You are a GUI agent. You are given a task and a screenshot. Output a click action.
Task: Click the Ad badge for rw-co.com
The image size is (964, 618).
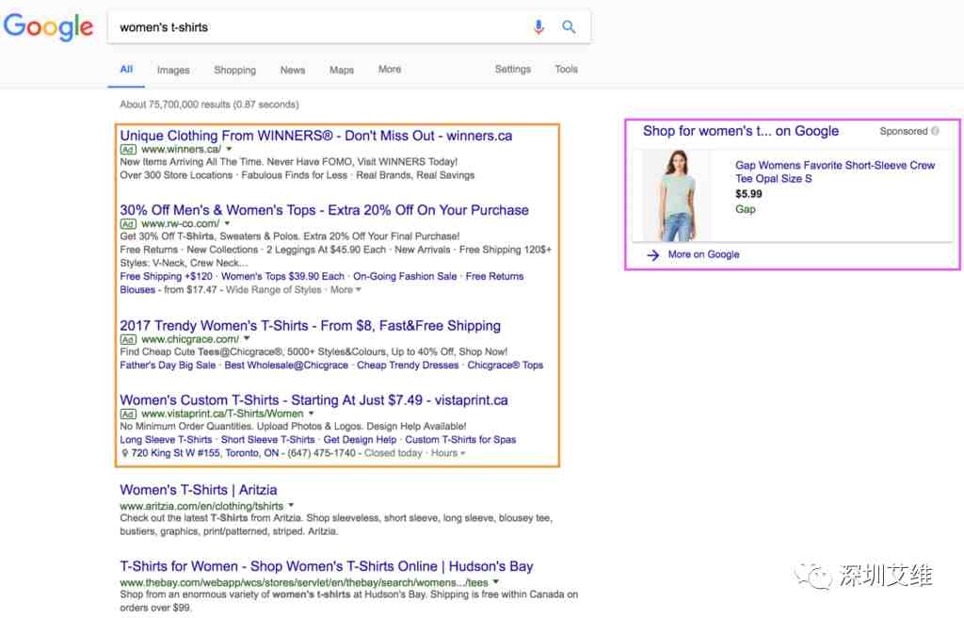point(128,224)
